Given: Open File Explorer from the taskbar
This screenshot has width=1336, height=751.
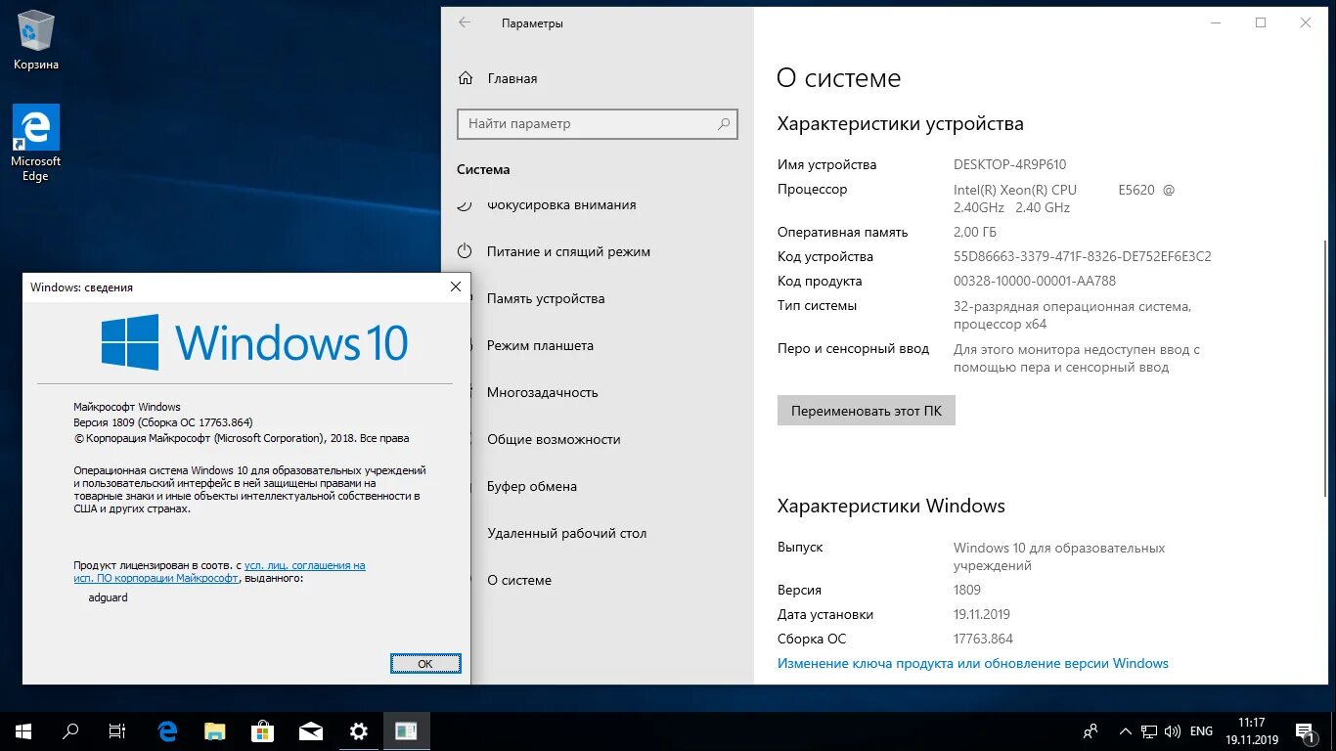Looking at the screenshot, I should point(214,730).
